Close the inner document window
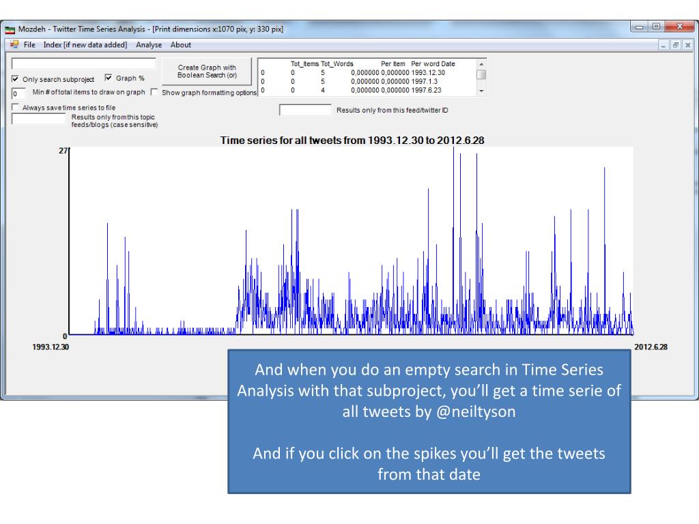Image resolution: width=699 pixels, height=524 pixels. (688, 45)
